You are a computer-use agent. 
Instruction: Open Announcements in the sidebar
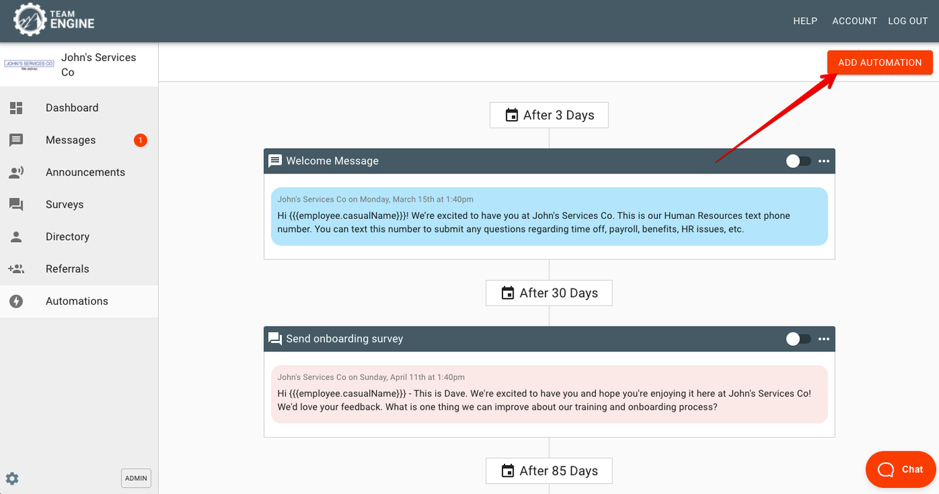79,172
